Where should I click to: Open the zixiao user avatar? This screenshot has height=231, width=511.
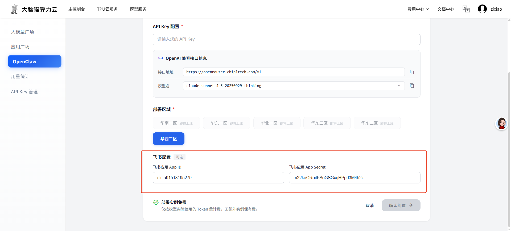click(x=482, y=9)
